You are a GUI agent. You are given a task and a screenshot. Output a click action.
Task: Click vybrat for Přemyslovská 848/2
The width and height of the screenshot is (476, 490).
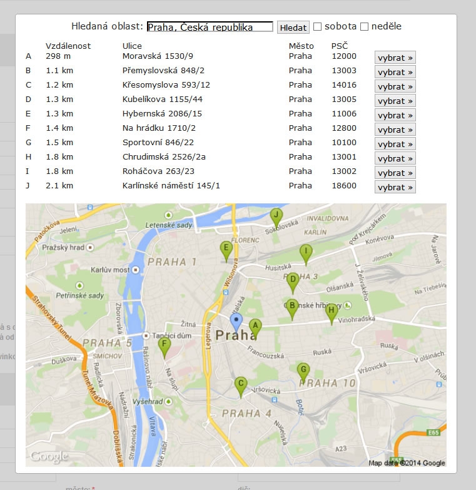click(395, 72)
